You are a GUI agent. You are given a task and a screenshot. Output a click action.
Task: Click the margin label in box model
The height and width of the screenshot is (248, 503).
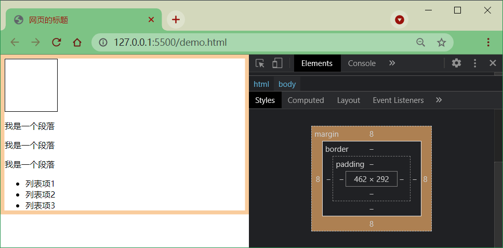pos(326,134)
